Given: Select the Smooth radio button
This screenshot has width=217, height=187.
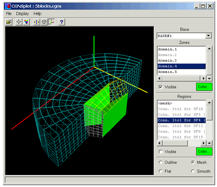Looking at the screenshot, I should click(193, 171).
